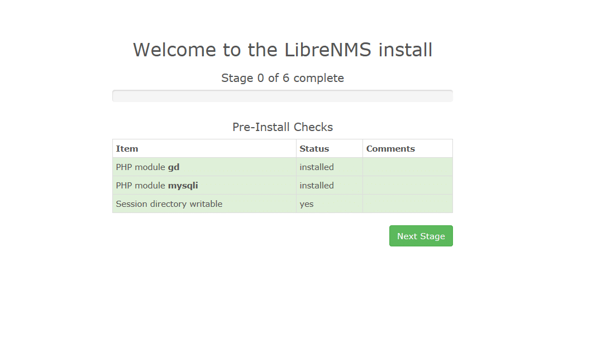Click the bold gd module name

click(174, 168)
